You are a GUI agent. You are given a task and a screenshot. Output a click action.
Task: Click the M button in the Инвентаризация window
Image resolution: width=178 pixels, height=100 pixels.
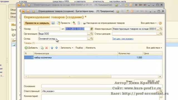pyautogui.click(x=136, y=5)
